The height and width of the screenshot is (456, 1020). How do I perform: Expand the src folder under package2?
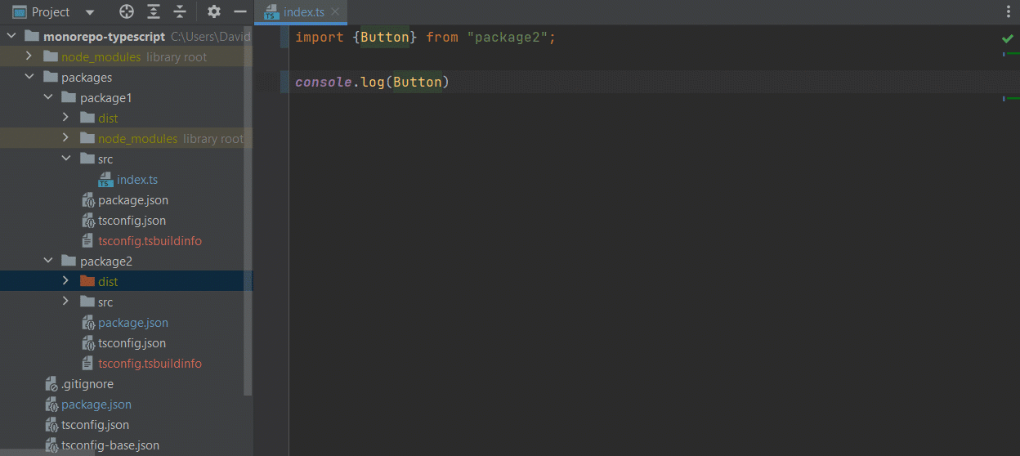pos(65,302)
